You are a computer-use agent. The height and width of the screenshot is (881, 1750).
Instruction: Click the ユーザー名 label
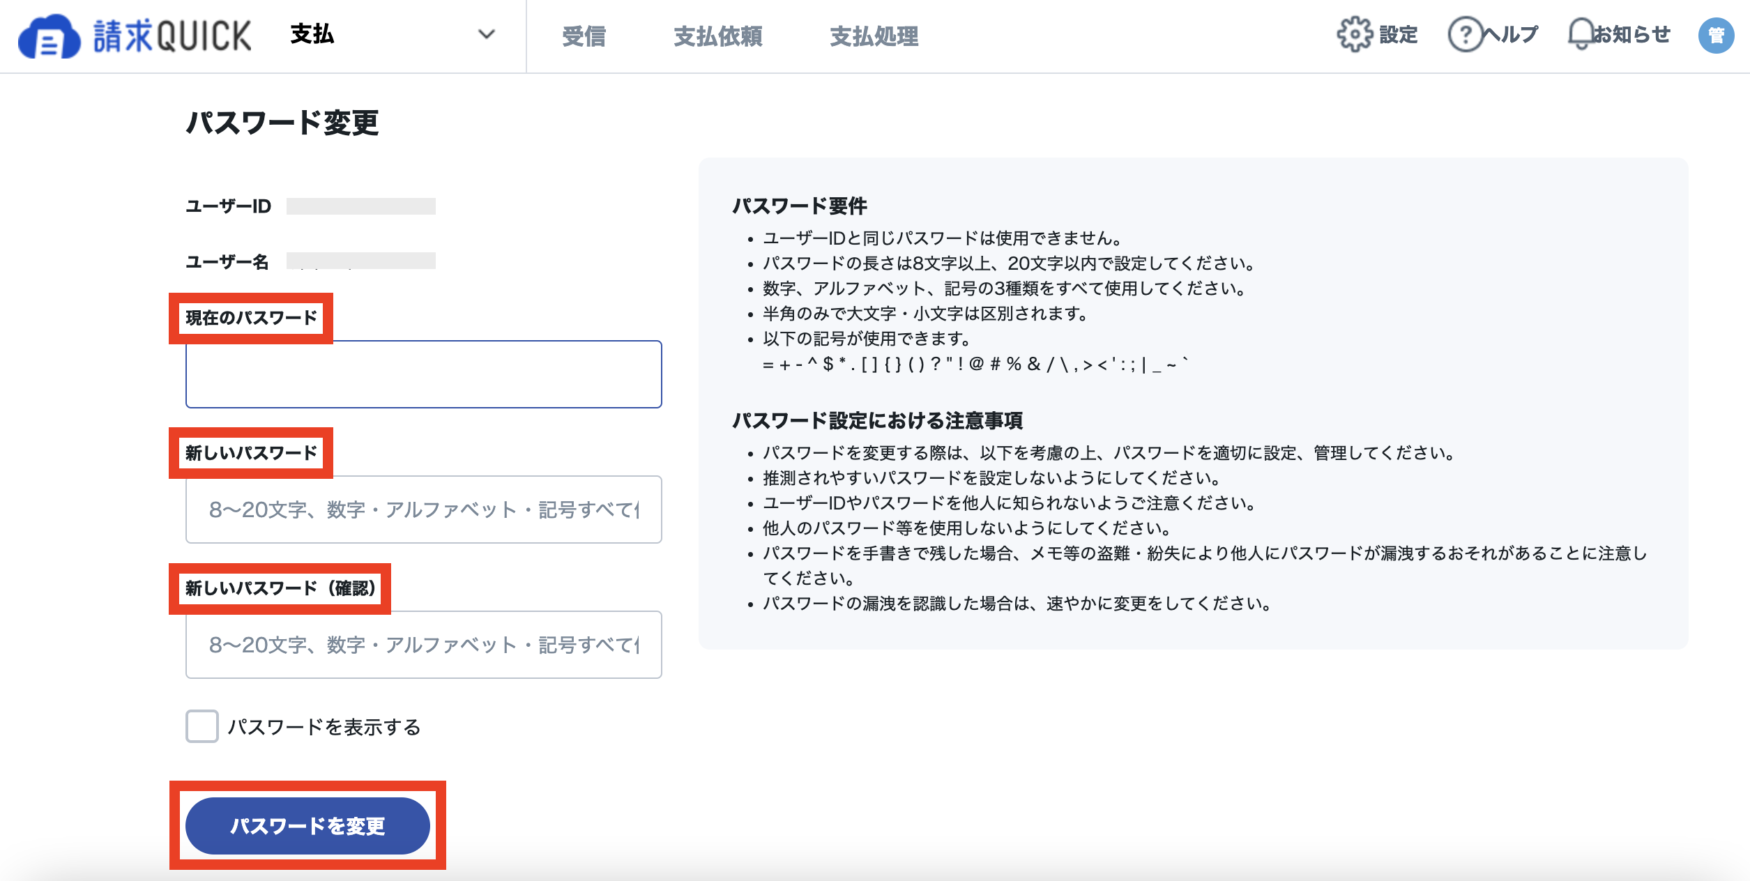227,262
